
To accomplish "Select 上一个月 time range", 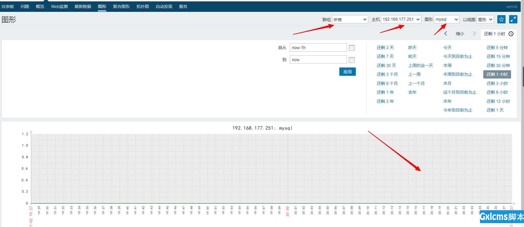I will 416,83.
